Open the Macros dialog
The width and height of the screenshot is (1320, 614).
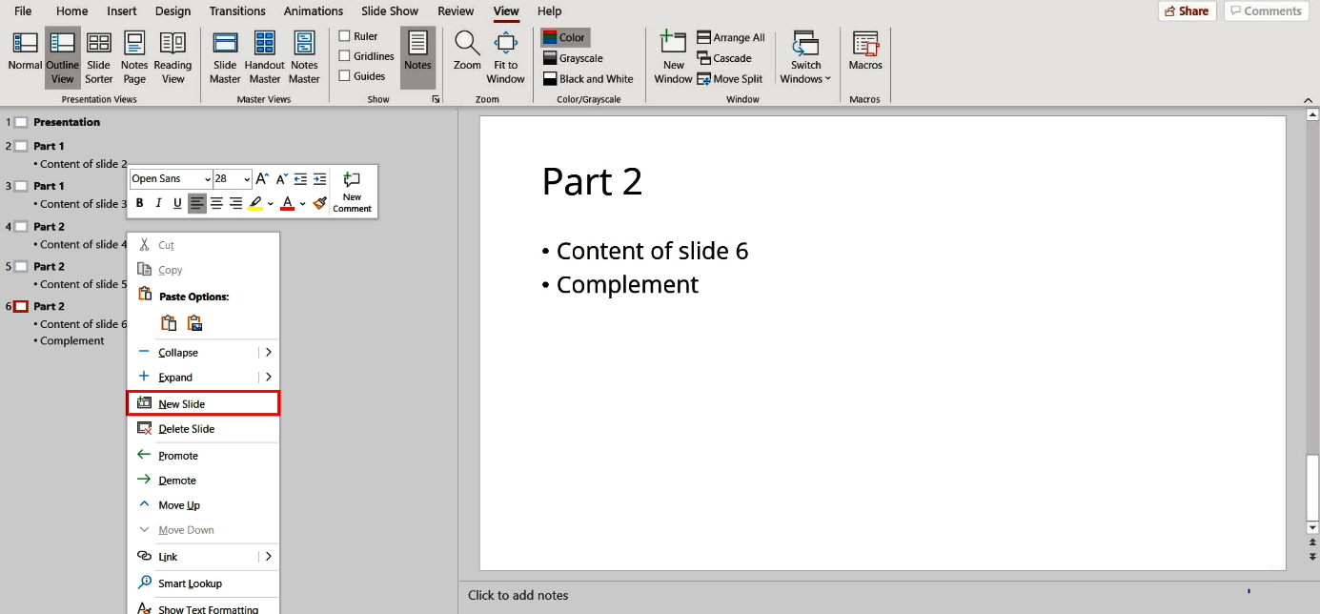point(864,52)
